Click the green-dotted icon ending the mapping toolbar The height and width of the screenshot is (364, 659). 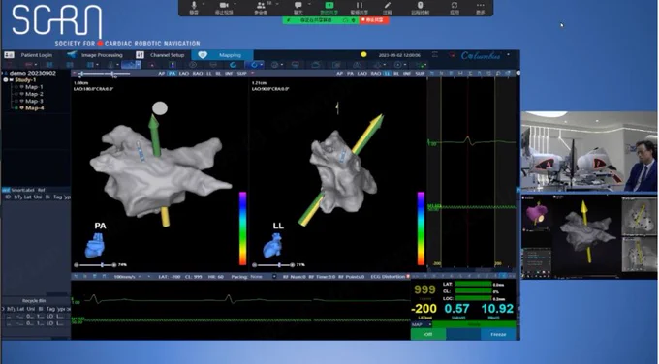pos(421,65)
